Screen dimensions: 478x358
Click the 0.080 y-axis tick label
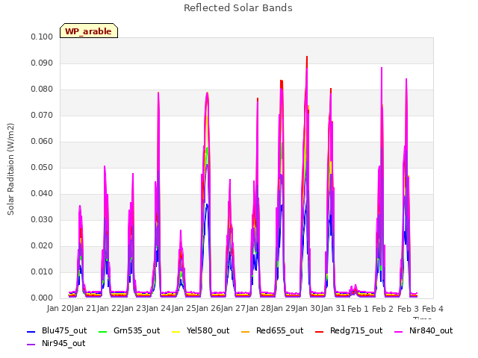(42, 89)
